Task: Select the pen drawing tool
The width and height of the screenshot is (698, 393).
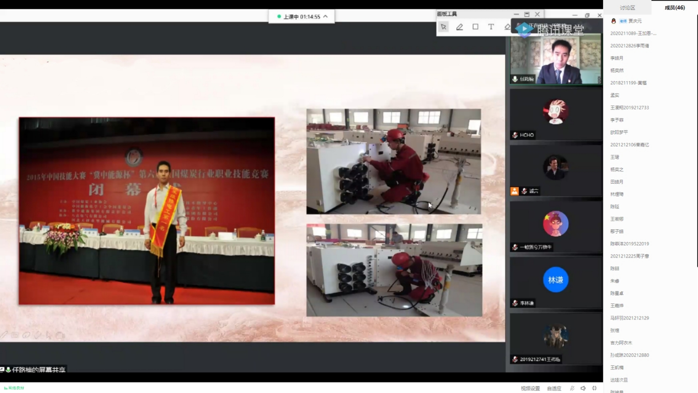Action: pos(460,27)
